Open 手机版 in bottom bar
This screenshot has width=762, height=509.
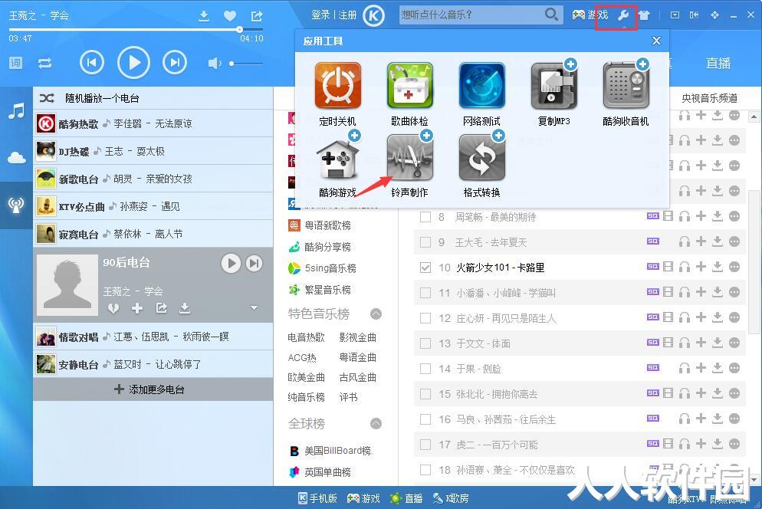[317, 498]
